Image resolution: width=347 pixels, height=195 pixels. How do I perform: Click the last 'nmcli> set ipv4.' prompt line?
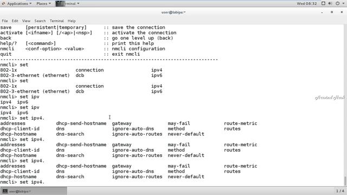(22, 182)
